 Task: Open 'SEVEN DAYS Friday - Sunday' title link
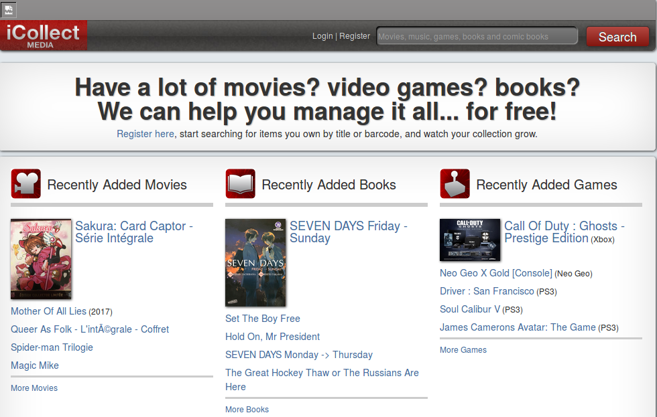tap(349, 232)
